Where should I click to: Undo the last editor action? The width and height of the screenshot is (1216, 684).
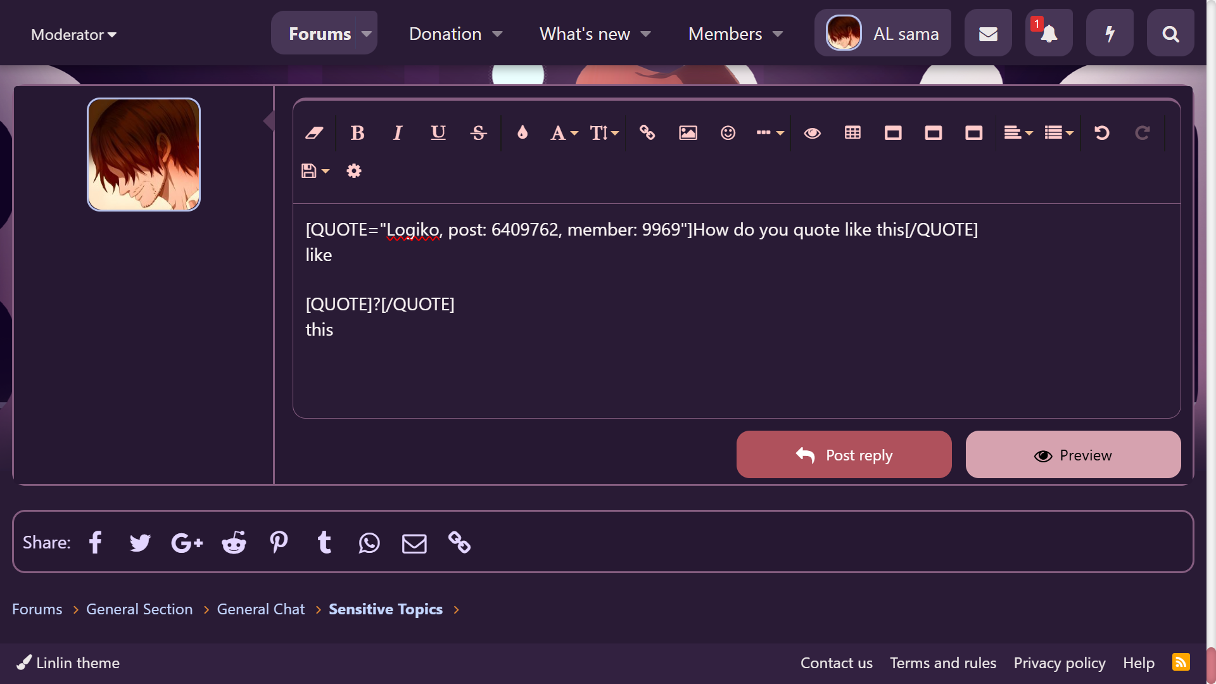[1102, 133]
